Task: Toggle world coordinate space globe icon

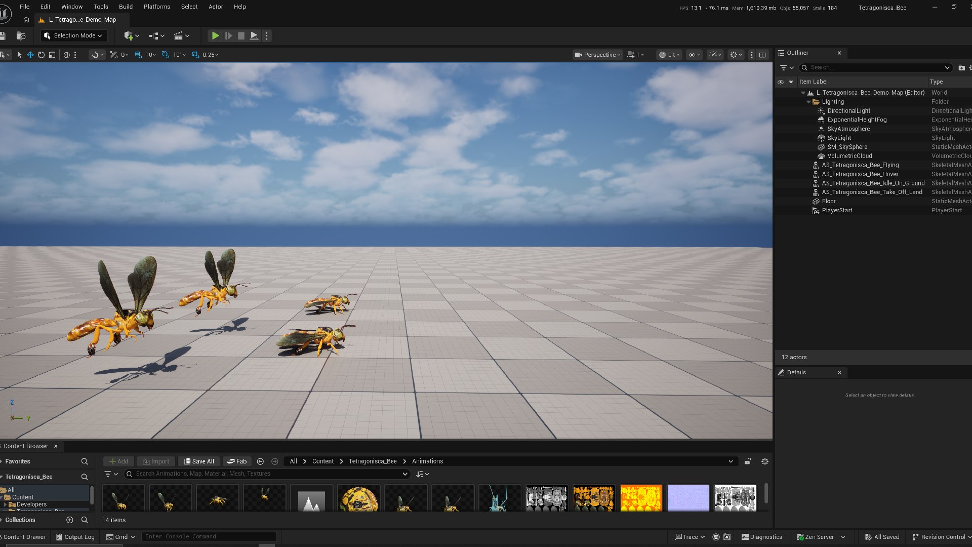Action: (66, 55)
